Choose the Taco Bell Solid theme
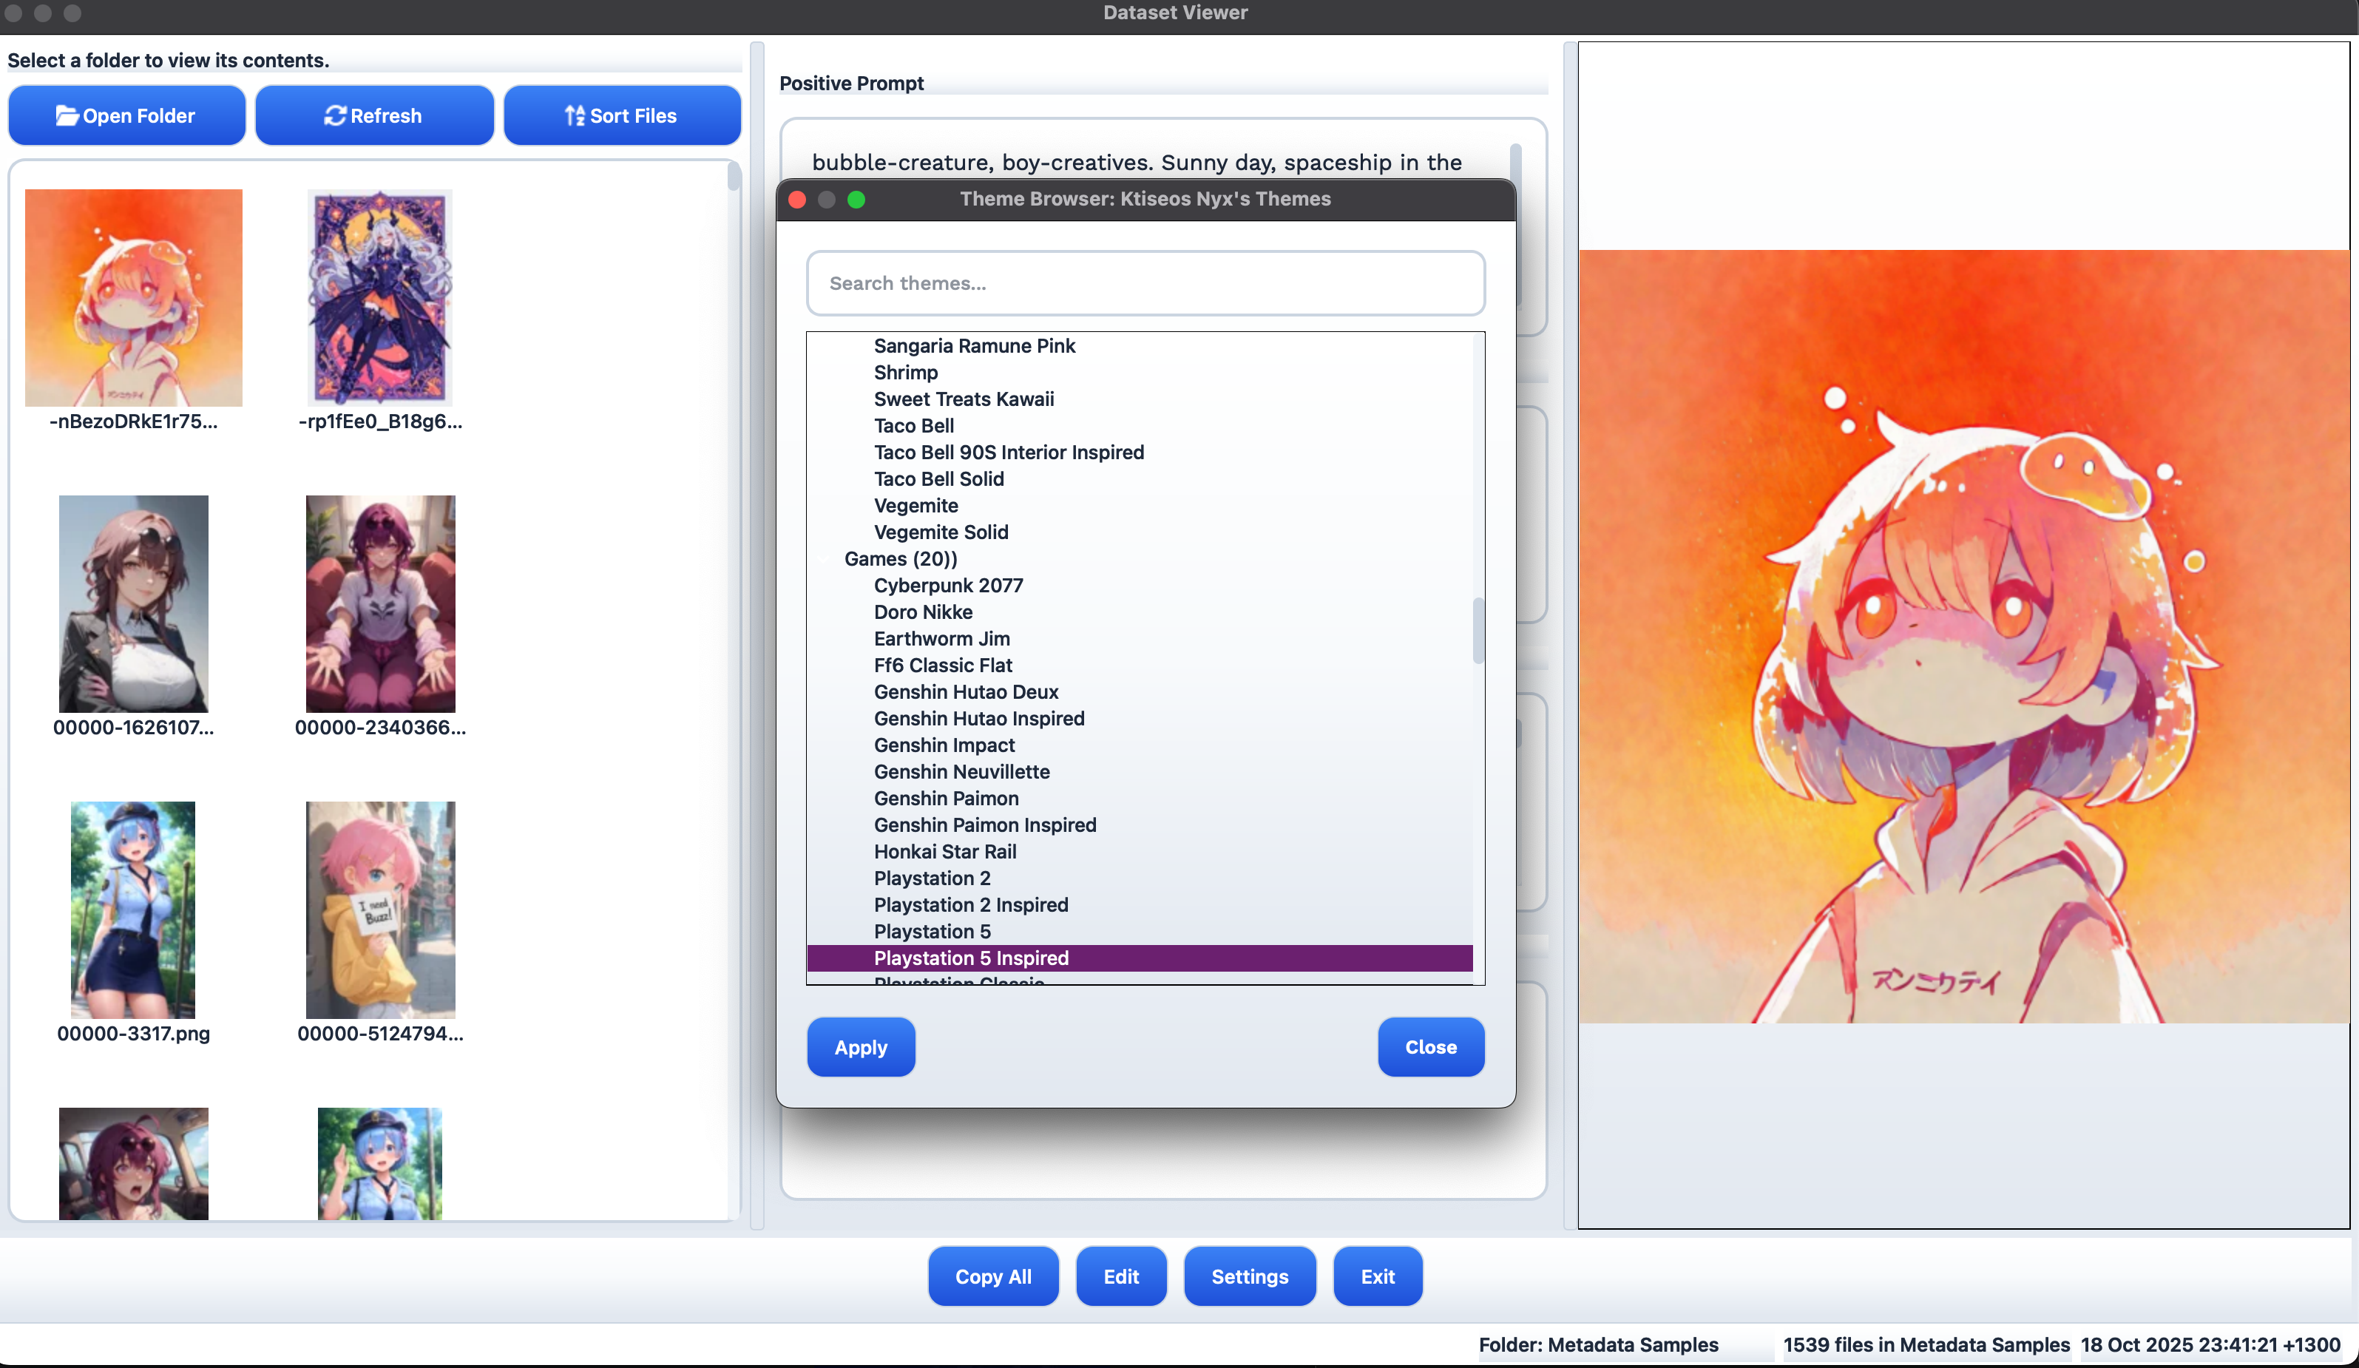Screen dimensions: 2359x1368 pos(938,478)
